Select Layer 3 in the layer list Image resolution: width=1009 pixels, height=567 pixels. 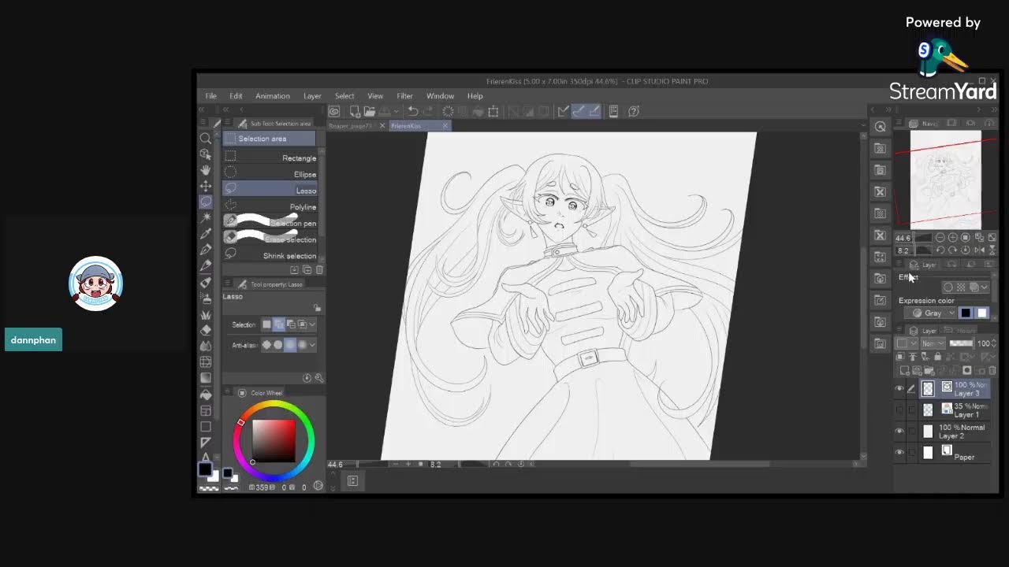point(955,388)
